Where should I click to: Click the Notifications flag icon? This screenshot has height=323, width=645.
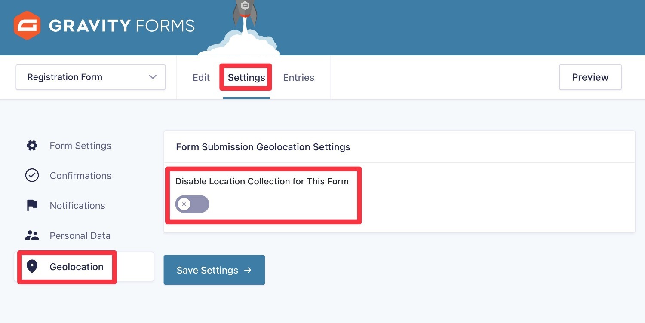(x=32, y=205)
